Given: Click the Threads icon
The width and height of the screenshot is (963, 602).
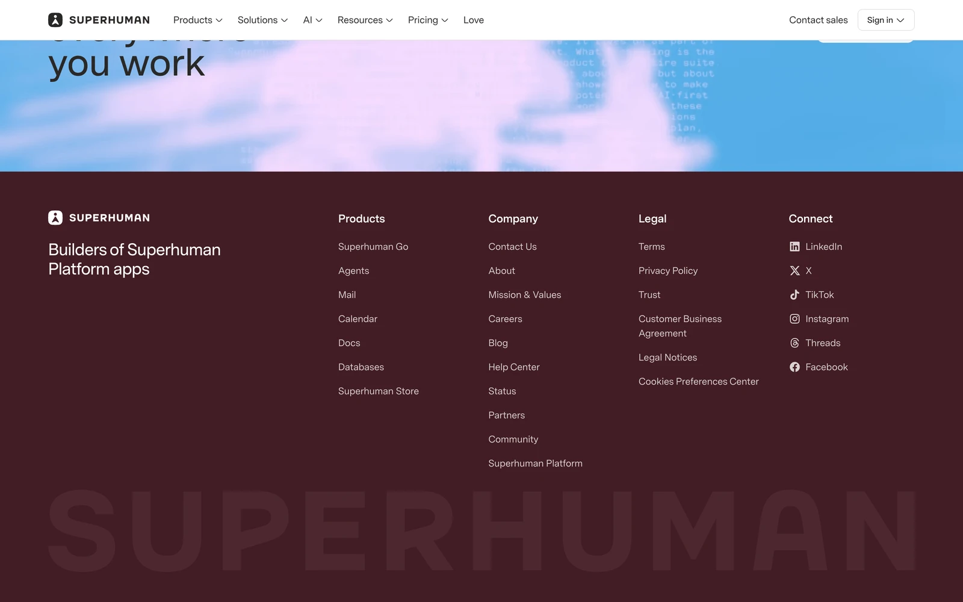Looking at the screenshot, I should pyautogui.click(x=794, y=343).
